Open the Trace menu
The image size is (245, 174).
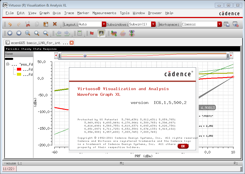[x=69, y=13]
